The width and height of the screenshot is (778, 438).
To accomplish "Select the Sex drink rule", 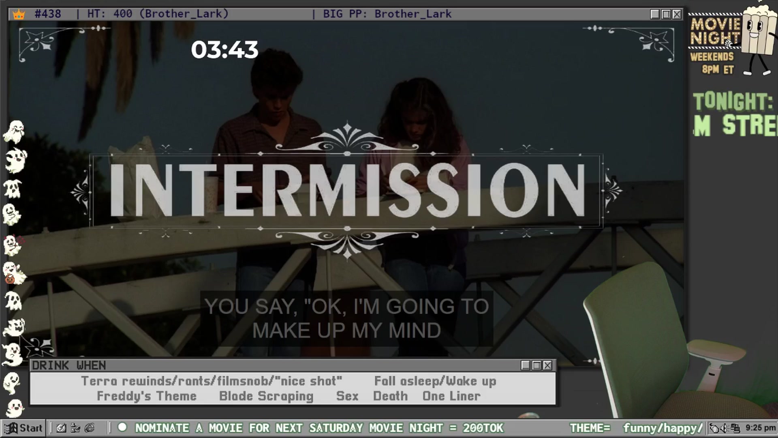I will point(347,396).
